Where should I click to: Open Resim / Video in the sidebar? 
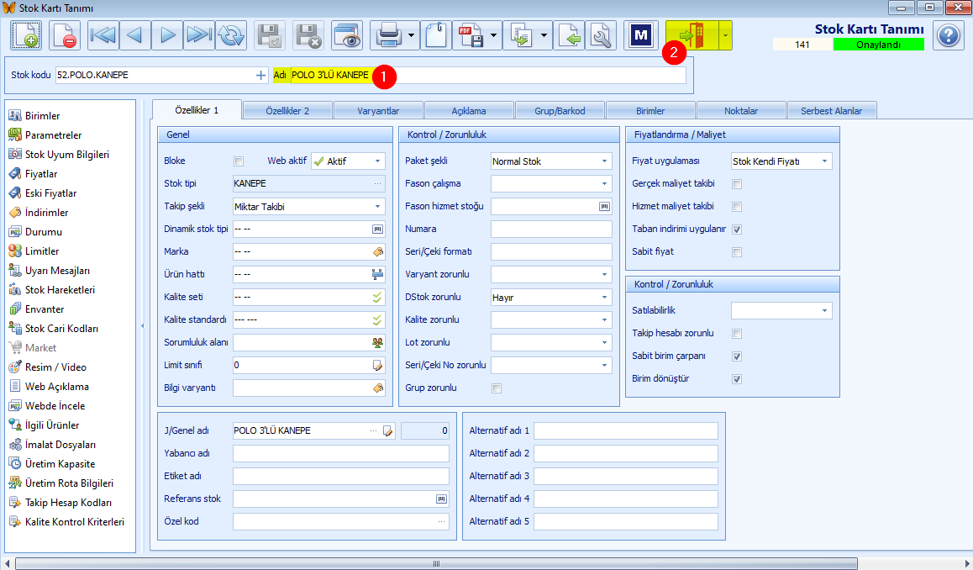[55, 367]
